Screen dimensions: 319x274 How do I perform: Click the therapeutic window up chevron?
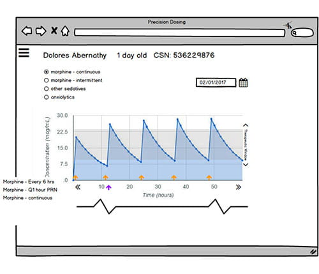tap(246, 125)
